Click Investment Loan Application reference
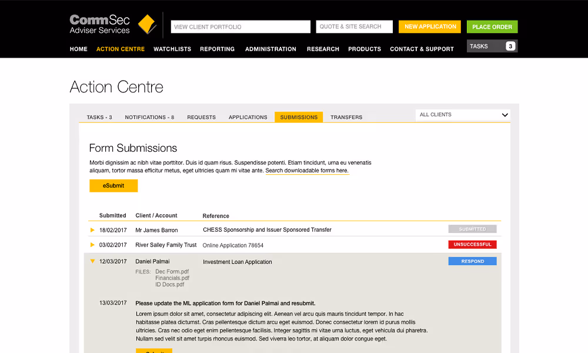Screen dimensions: 588x353 [238, 262]
